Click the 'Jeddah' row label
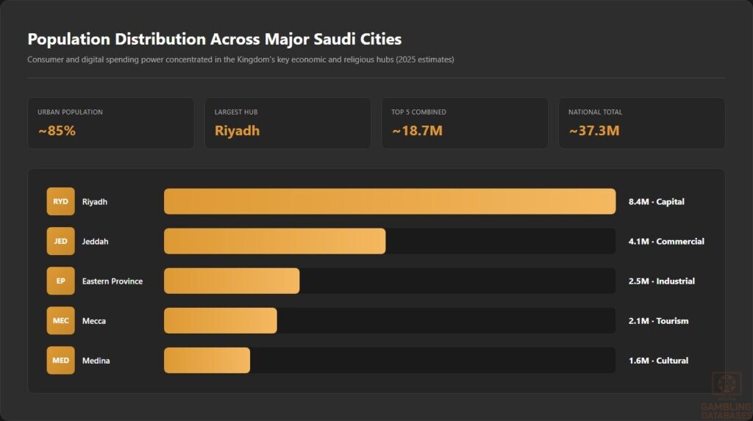 click(95, 242)
